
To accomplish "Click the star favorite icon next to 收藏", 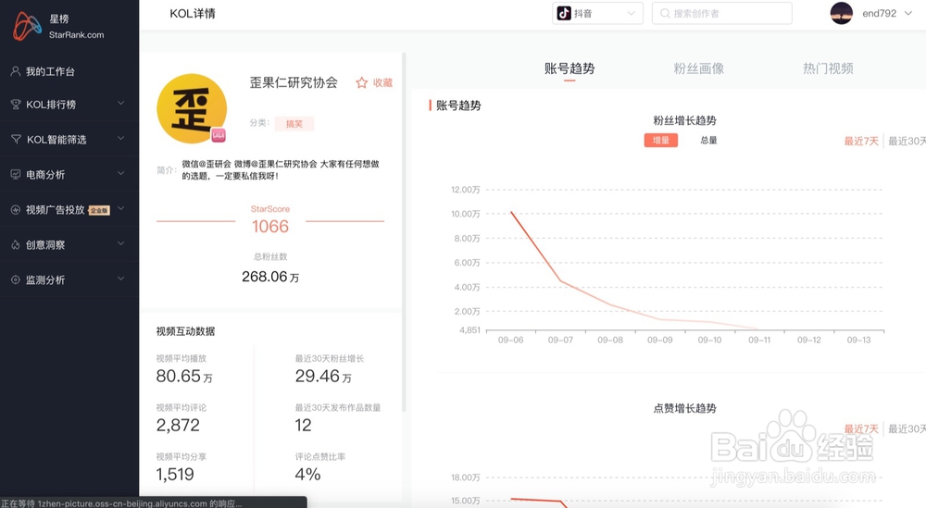I will click(x=361, y=82).
